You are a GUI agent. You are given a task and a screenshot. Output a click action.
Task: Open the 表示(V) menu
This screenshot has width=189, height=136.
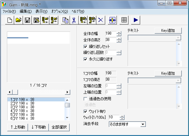point(41,11)
